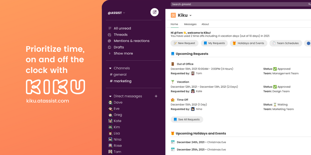Collapse the Direct messages section triangle
Image resolution: width=311 pixels, height=155 pixels.
click(110, 96)
